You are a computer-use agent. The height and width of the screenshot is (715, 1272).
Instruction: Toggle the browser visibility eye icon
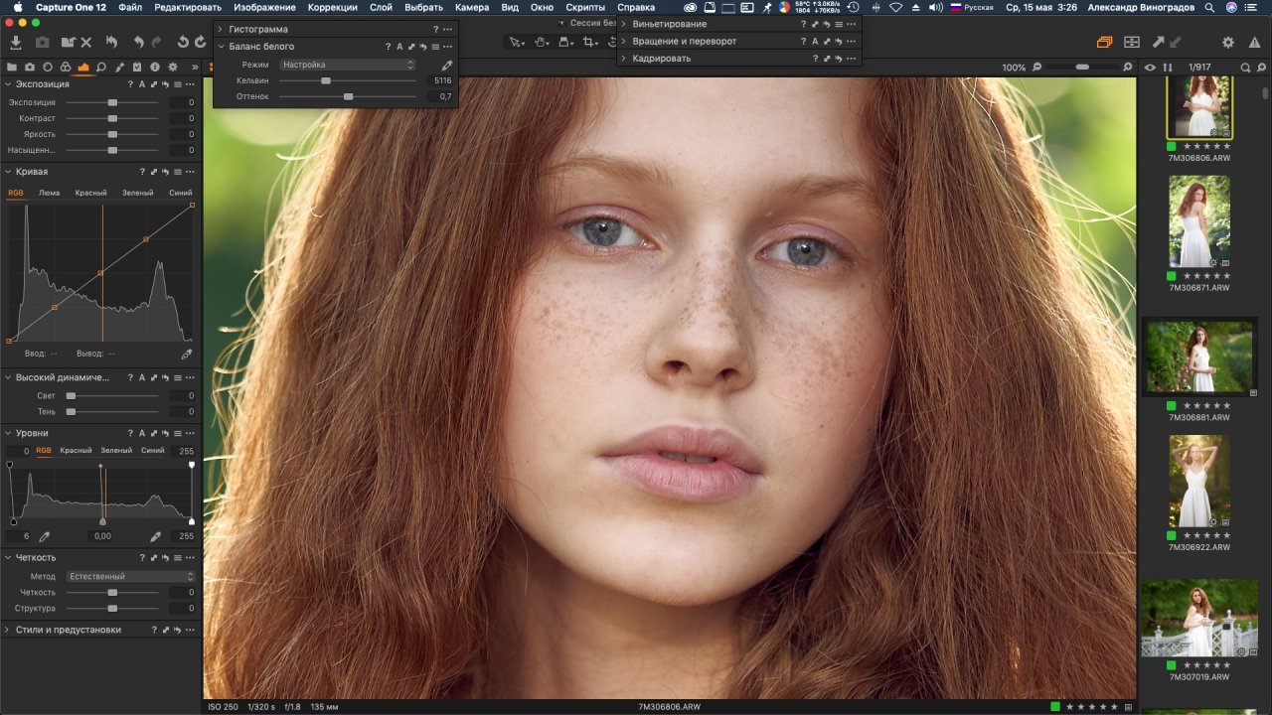click(x=1150, y=68)
